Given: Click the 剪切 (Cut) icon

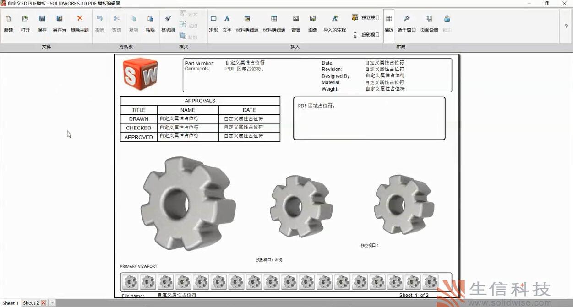Looking at the screenshot, I should (x=116, y=19).
